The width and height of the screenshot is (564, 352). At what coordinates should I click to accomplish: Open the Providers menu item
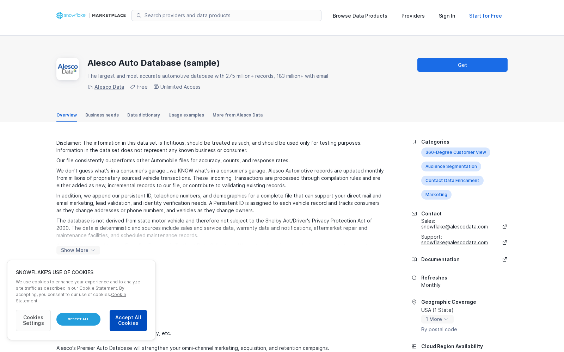413,16
